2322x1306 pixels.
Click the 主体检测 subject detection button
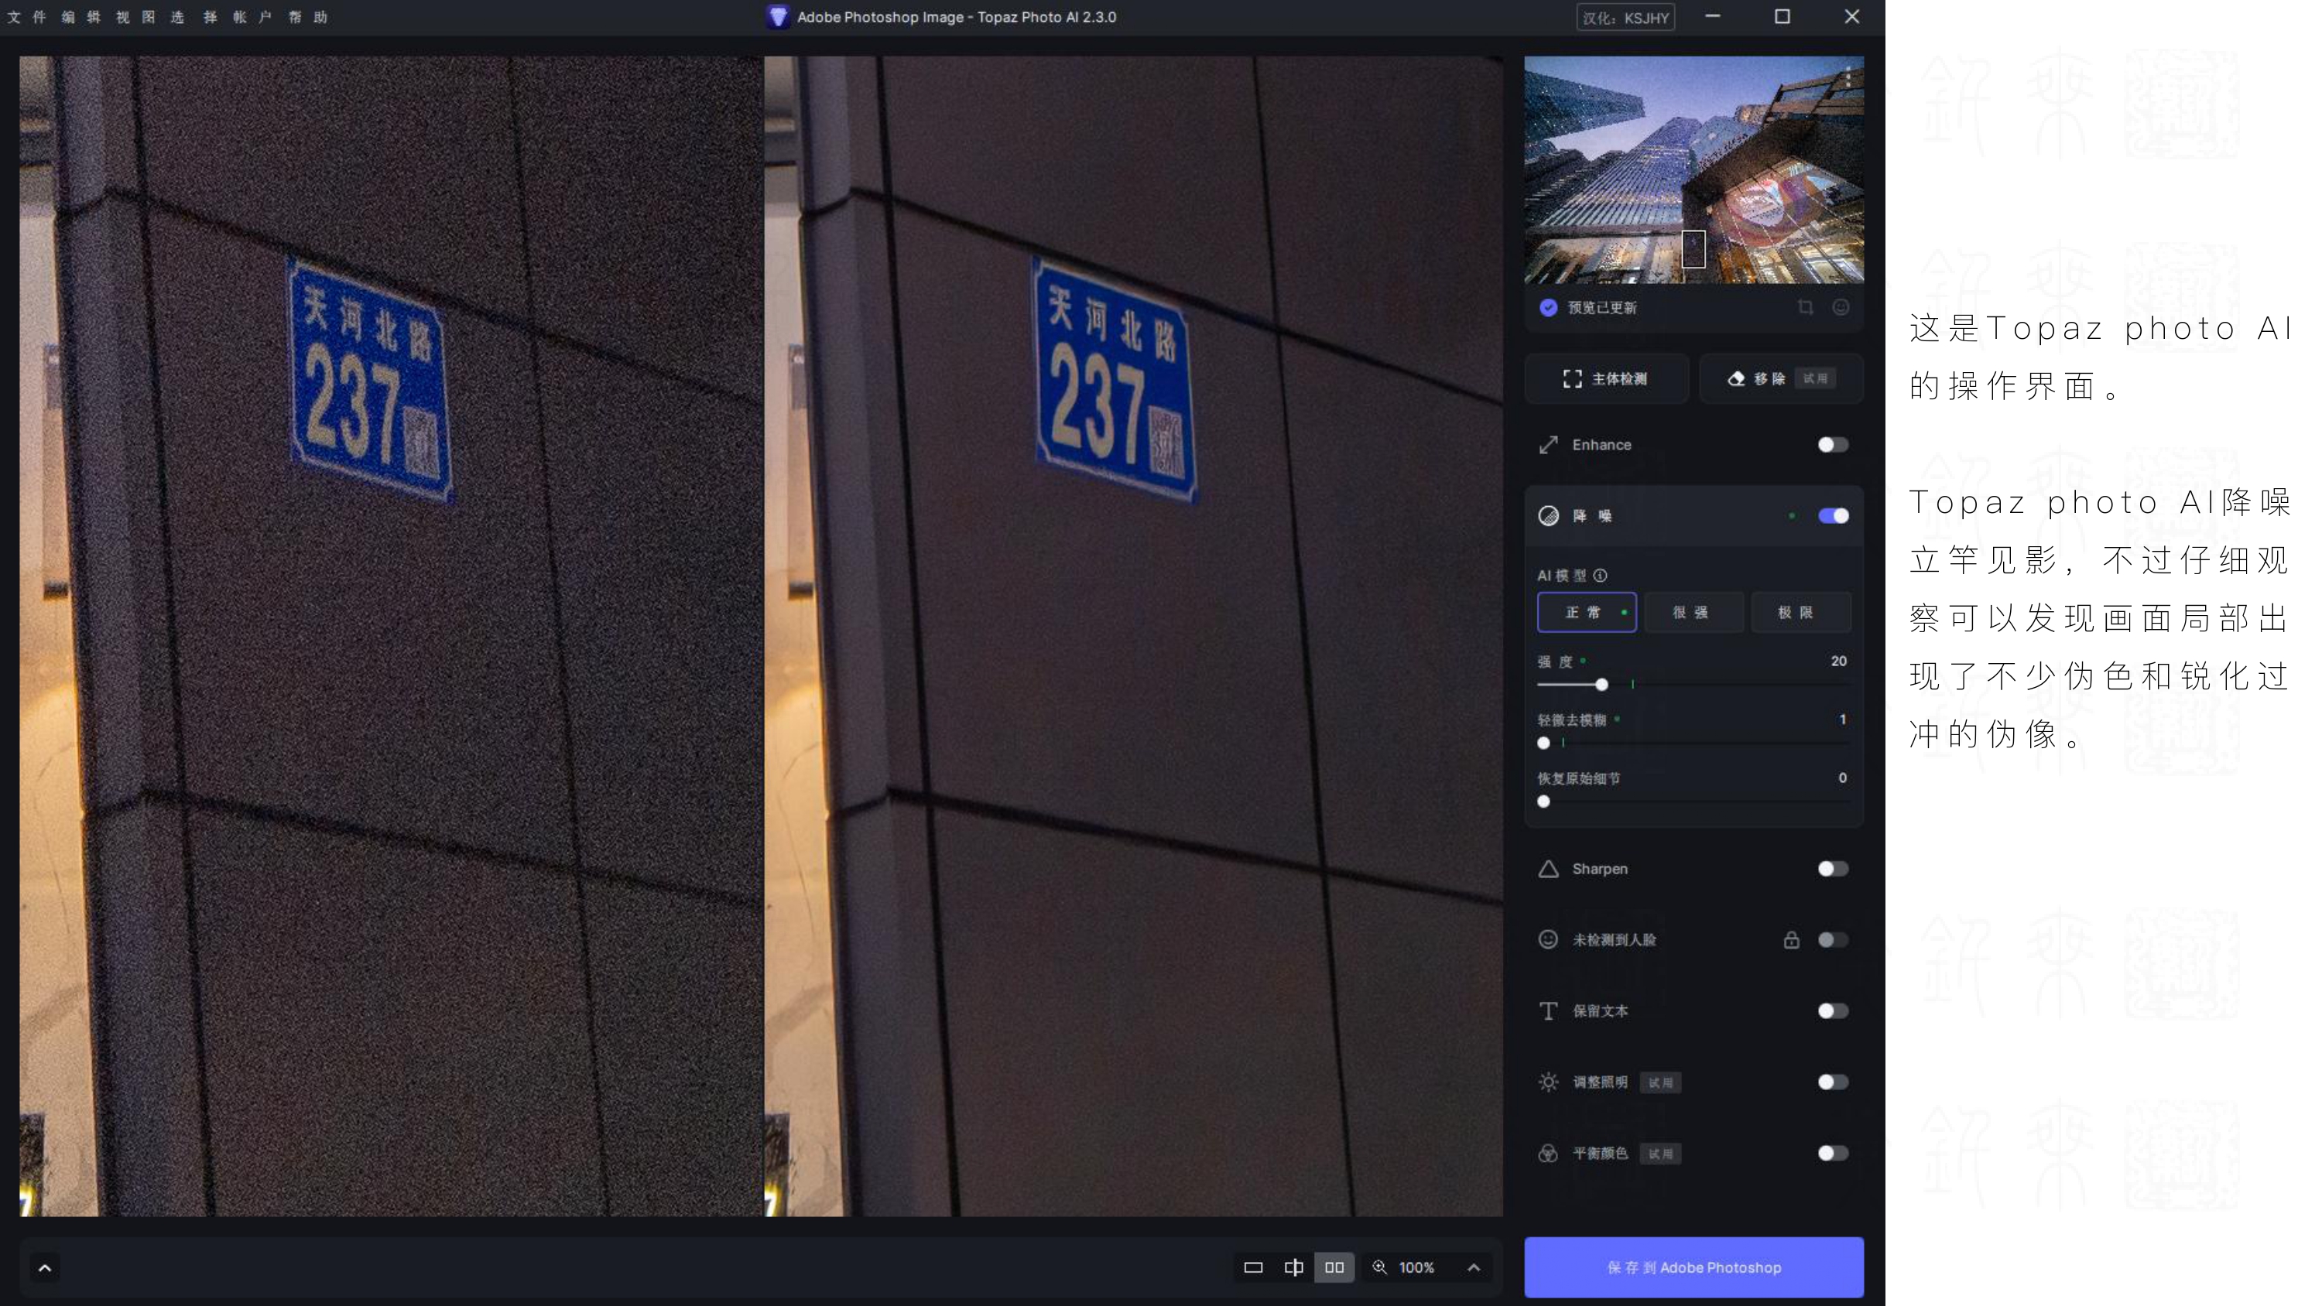pos(1605,378)
